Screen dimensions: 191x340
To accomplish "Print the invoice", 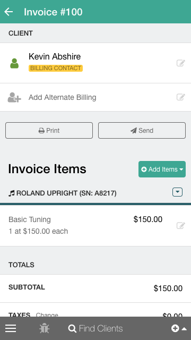I will click(49, 130).
